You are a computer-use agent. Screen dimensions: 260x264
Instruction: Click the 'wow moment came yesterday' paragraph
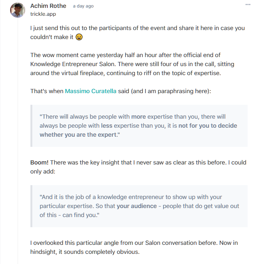(x=132, y=64)
